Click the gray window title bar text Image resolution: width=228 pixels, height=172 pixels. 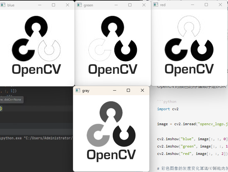[86, 91]
